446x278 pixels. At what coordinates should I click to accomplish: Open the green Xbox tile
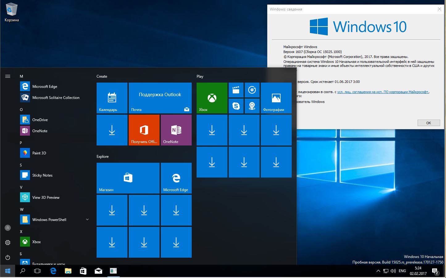click(212, 98)
